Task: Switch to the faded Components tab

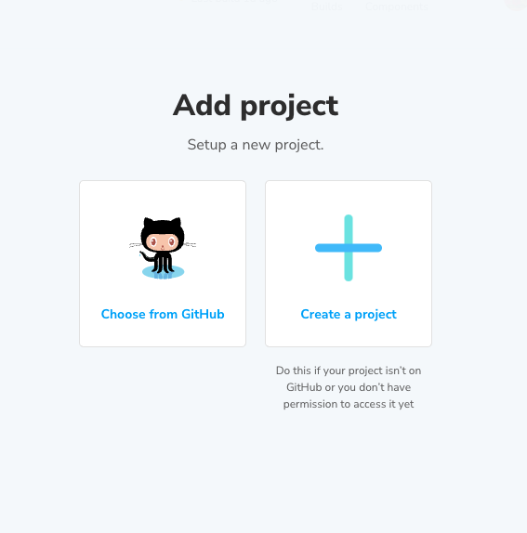Action: 396,6
